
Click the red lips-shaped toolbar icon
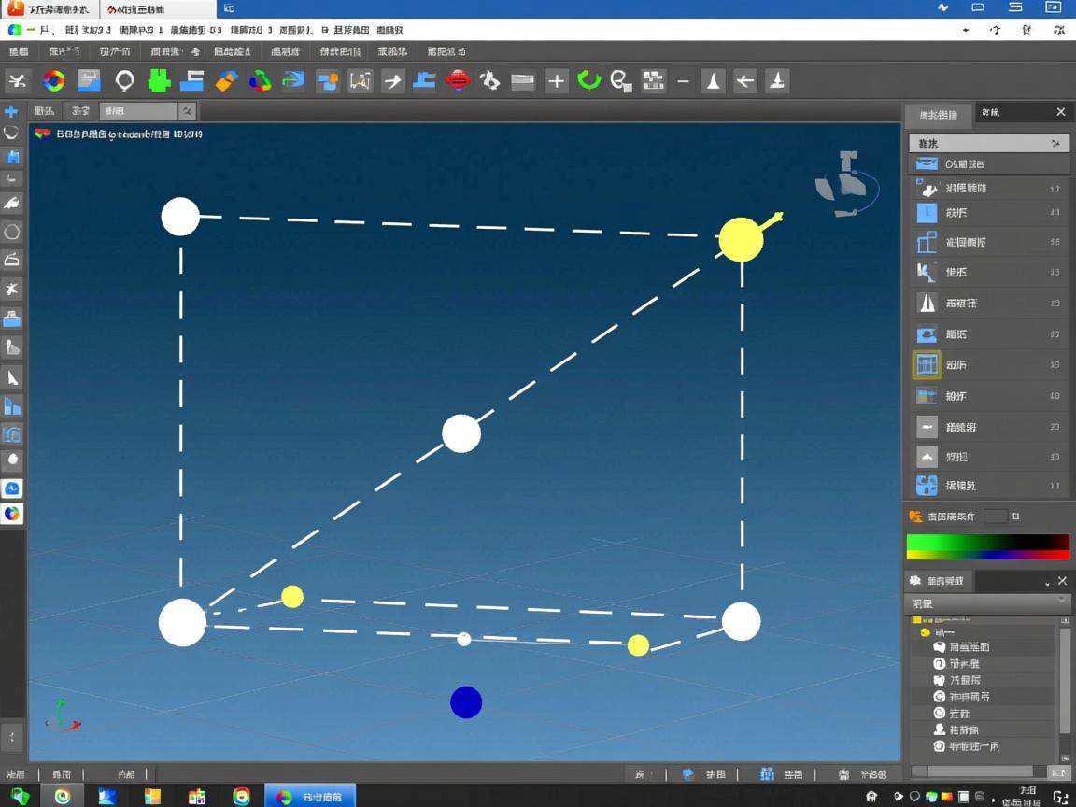click(x=458, y=81)
